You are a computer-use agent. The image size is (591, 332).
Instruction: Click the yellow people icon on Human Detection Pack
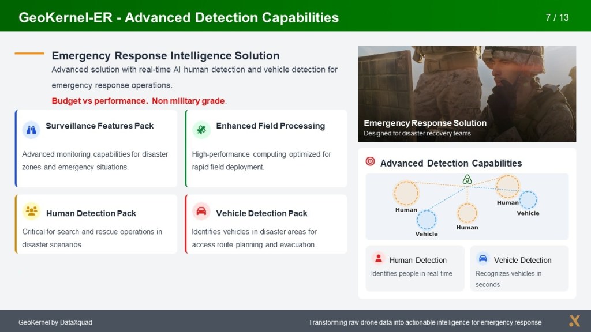[31, 212]
